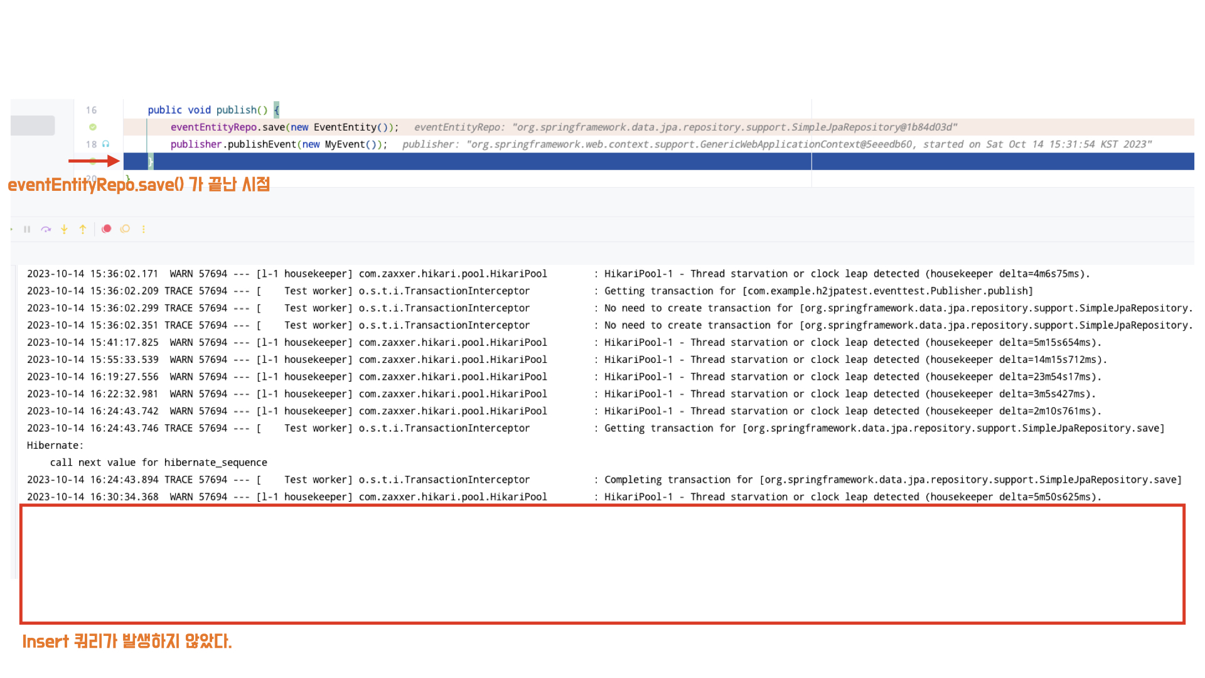Click the headphones gutter icon at line 18
Image resolution: width=1205 pixels, height=678 pixels.
106,144
